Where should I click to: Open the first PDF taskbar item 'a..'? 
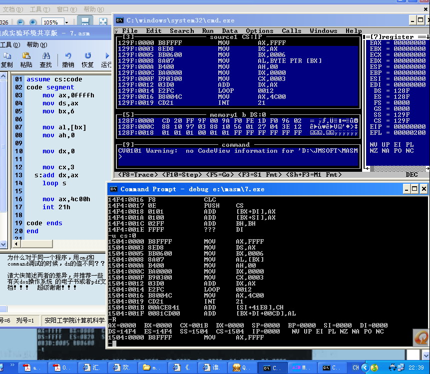point(32,368)
